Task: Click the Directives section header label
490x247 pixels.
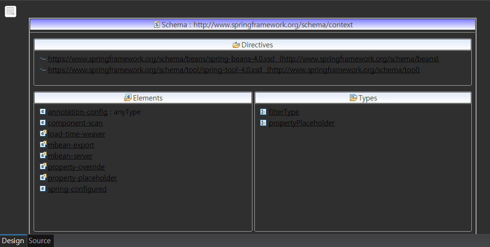Action: click(257, 45)
